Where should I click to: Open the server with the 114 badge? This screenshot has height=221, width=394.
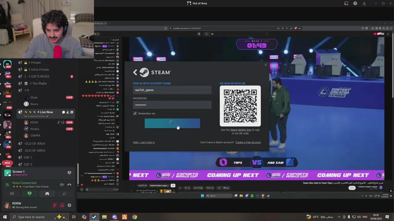[8, 144]
